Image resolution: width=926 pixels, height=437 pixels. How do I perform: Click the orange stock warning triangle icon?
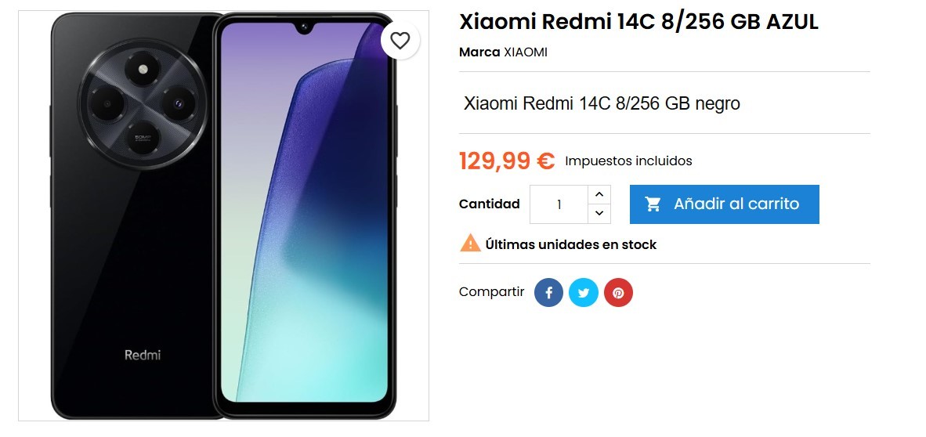(x=470, y=243)
